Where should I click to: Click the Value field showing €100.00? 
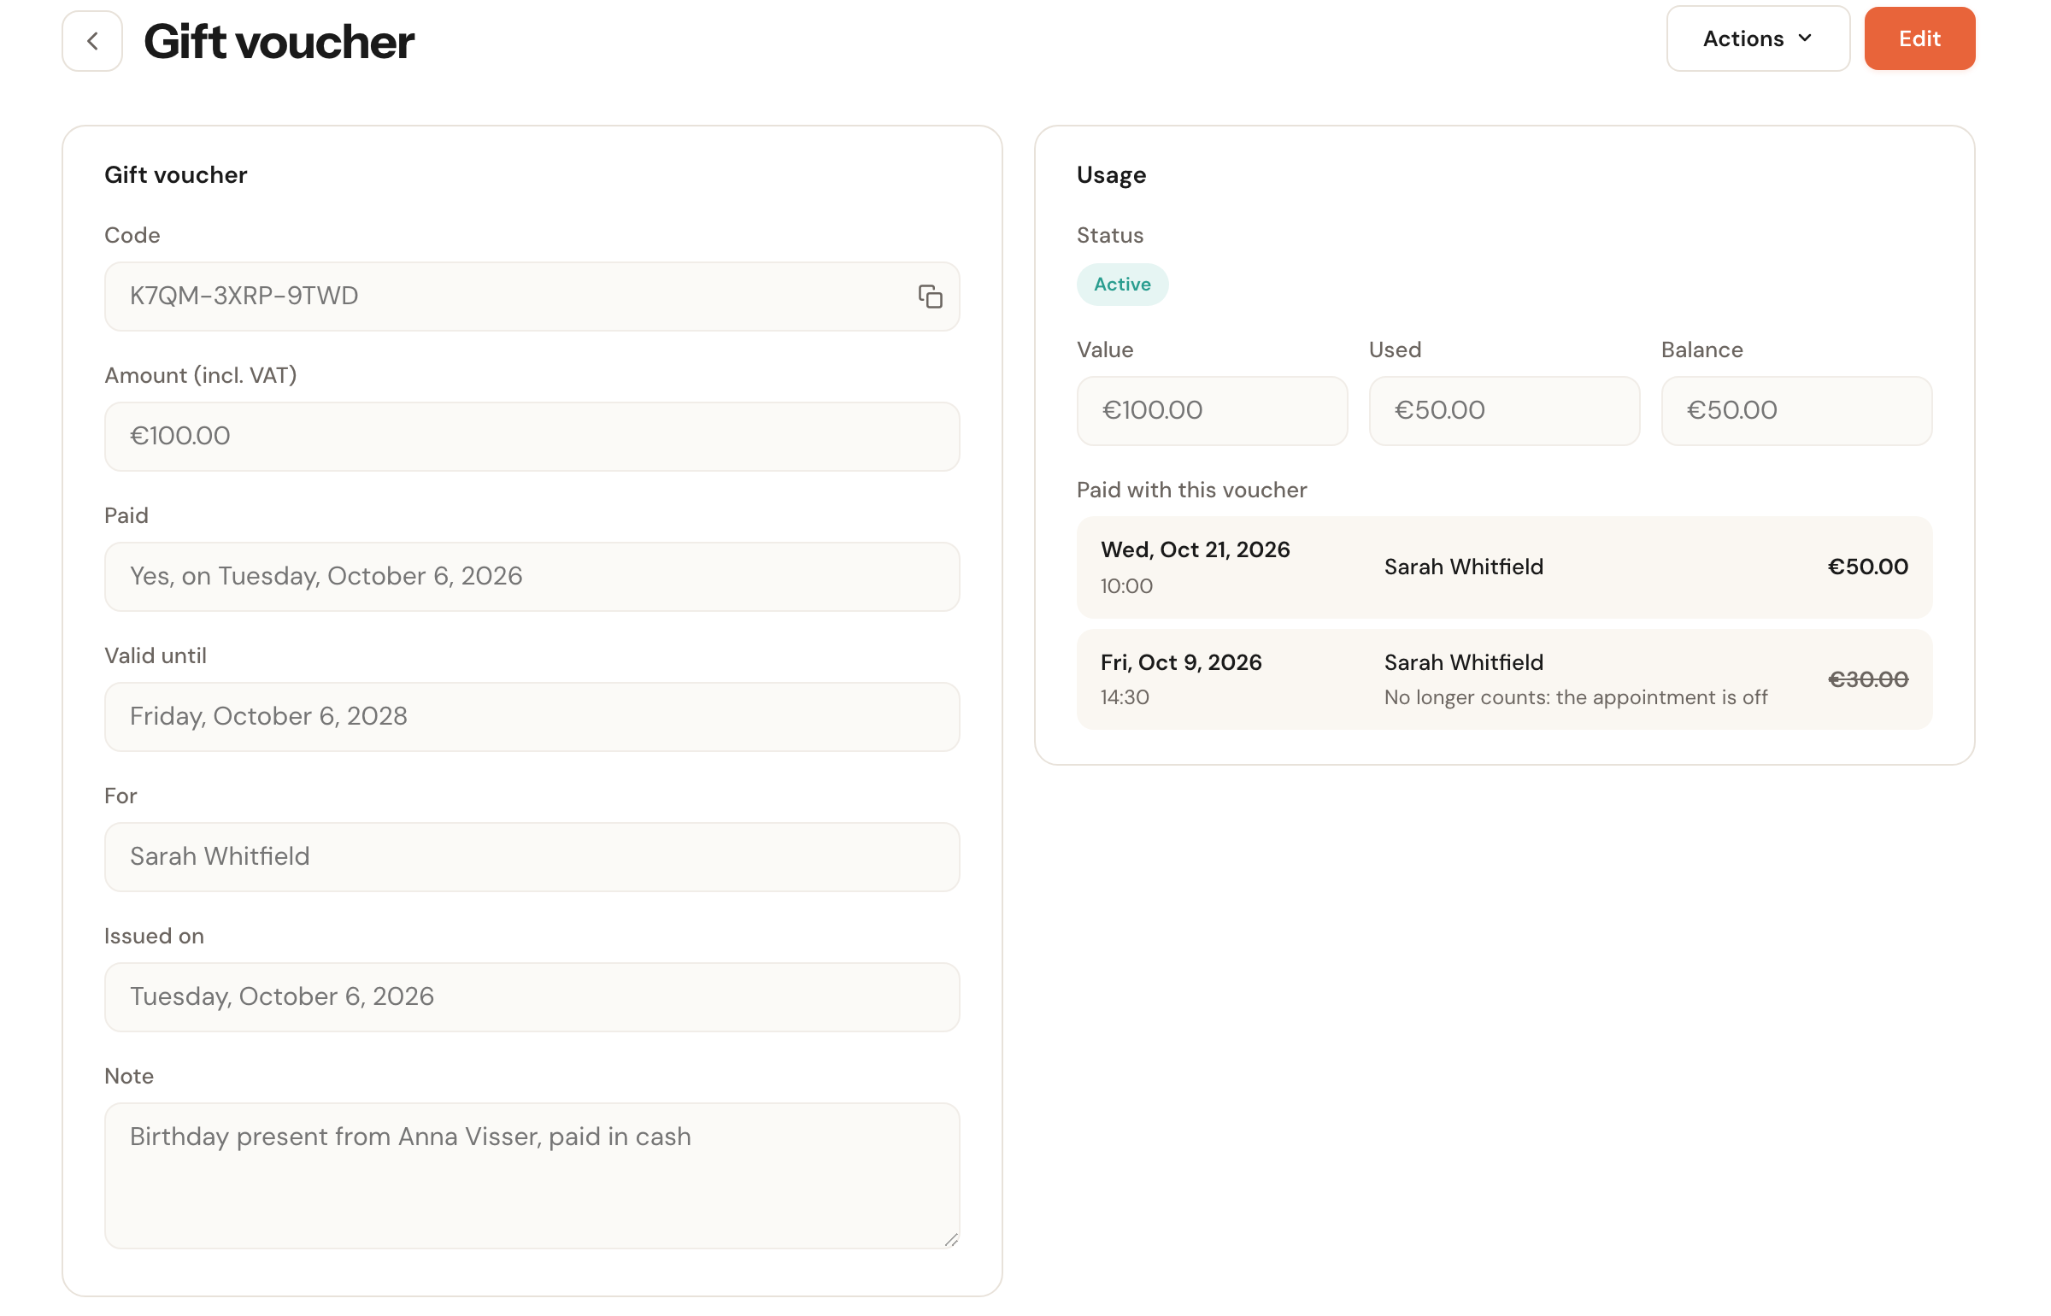pyautogui.click(x=1212, y=411)
